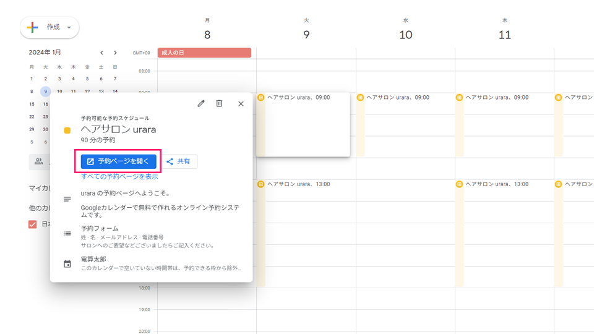Open the 成人の日 holiday event
594x334 pixels.
point(204,53)
